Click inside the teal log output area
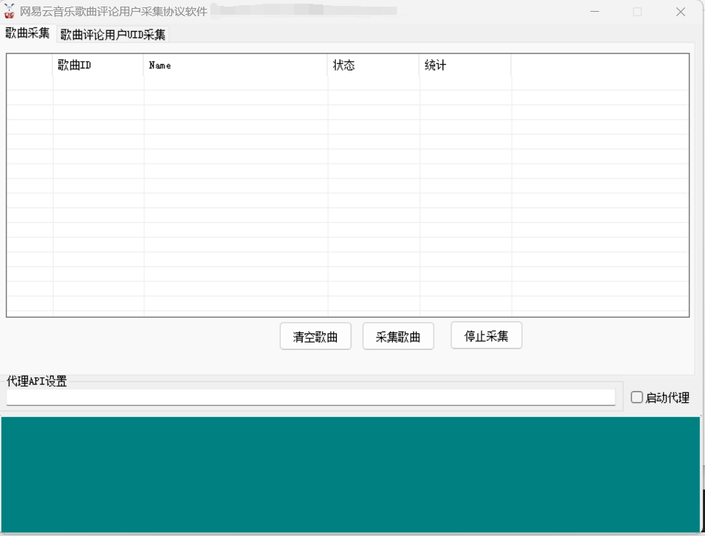Viewport: 705px width, 536px height. pos(350,474)
